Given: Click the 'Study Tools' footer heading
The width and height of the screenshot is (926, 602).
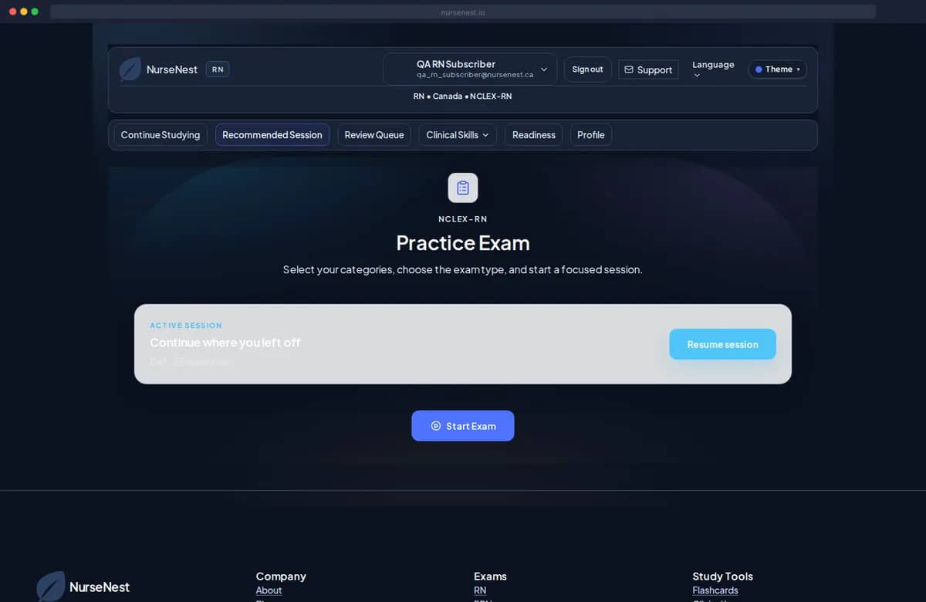Looking at the screenshot, I should tap(722, 577).
